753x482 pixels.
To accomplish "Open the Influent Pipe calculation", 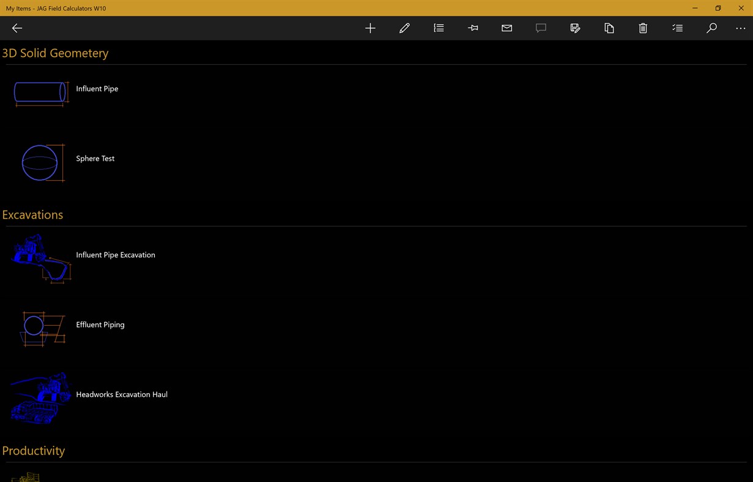I will 97,88.
